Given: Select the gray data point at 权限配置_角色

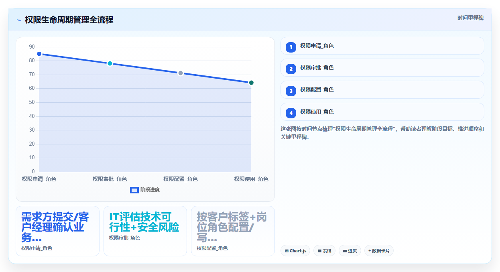Looking at the screenshot, I should (181, 73).
